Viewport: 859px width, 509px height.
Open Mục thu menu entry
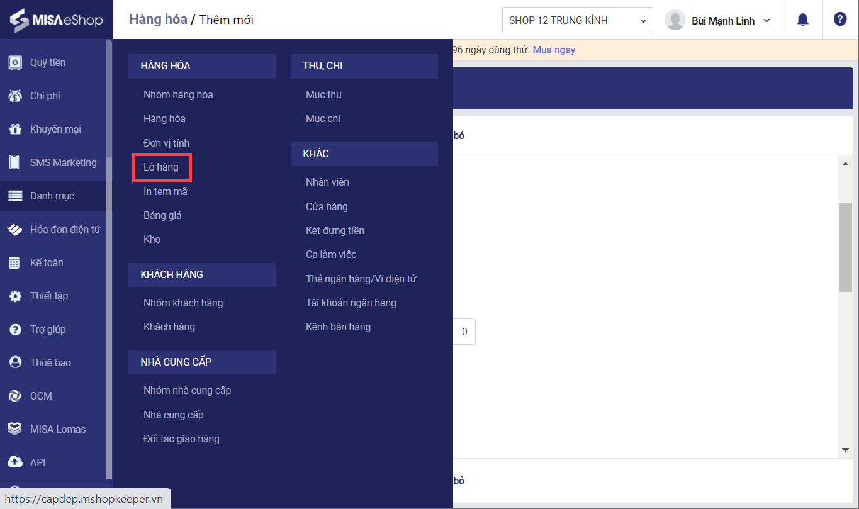[x=323, y=94]
